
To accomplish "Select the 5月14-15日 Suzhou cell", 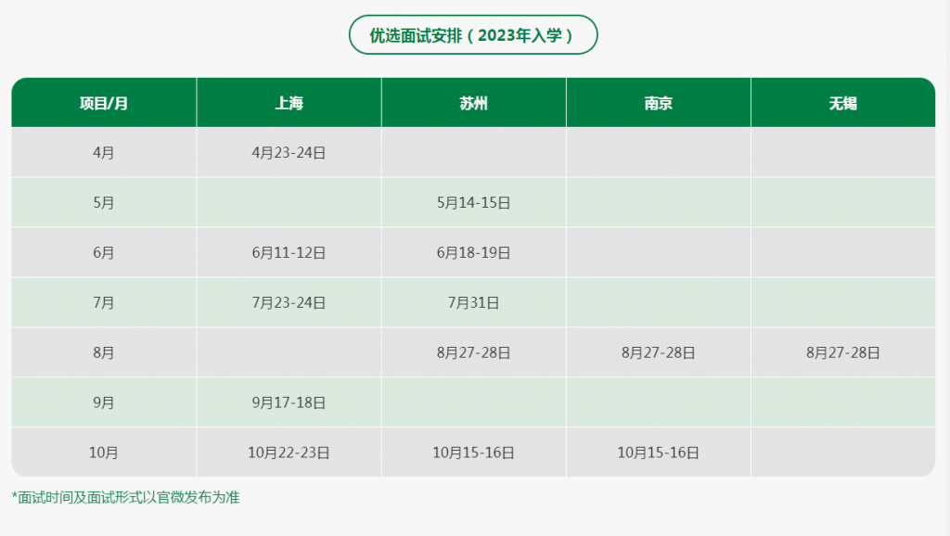I will (x=473, y=203).
